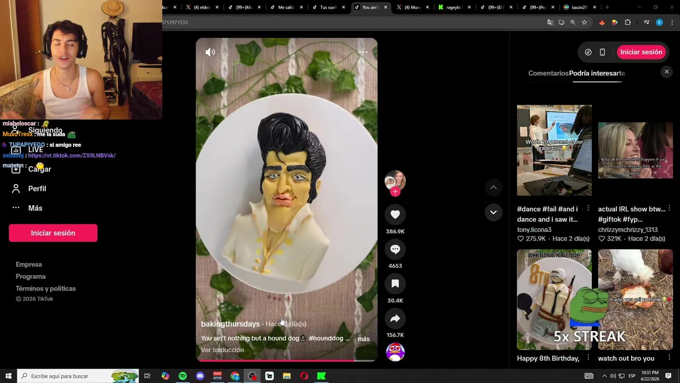Open the Chrome three-dot menu

point(673,22)
